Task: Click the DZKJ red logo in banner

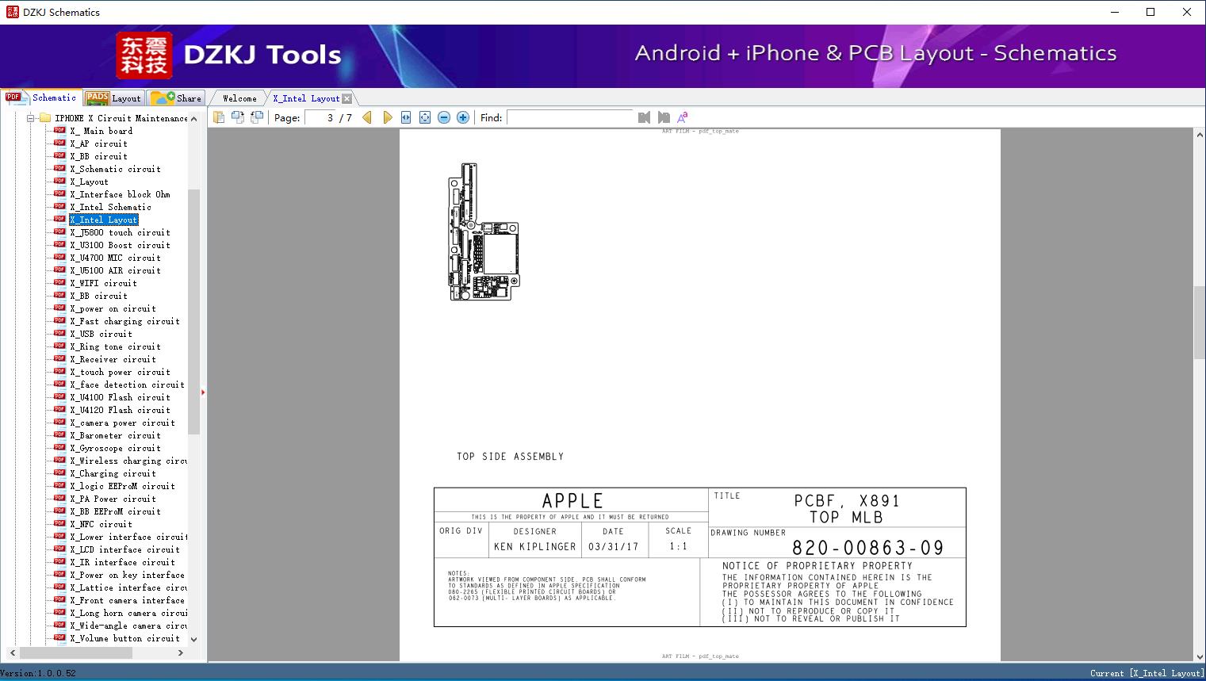Action: point(144,55)
